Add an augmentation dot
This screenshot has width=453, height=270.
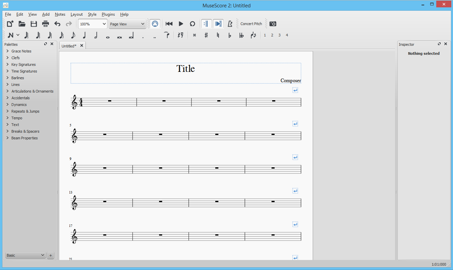click(x=143, y=37)
